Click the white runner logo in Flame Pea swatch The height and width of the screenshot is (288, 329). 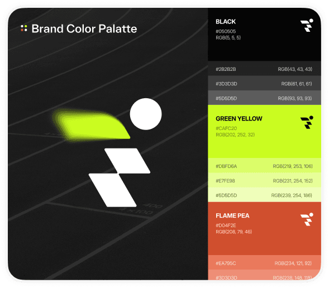click(x=307, y=219)
